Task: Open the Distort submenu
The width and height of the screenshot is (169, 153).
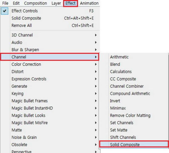Action: pyautogui.click(x=17, y=72)
